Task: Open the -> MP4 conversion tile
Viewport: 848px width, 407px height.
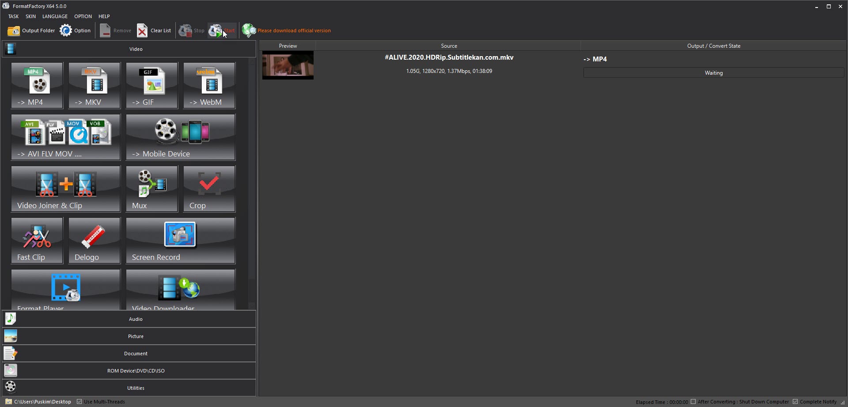Action: pos(37,85)
